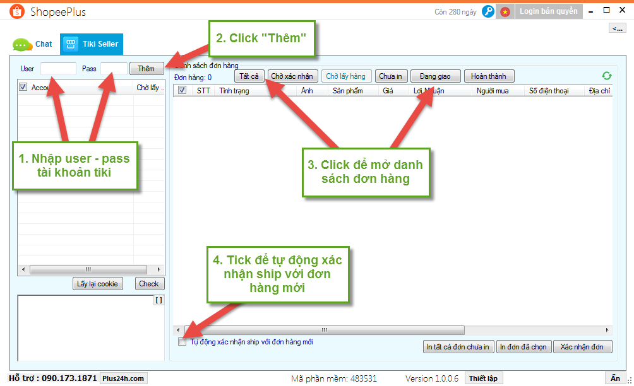Click the bracket expand log icon
Viewport: 634px width, 386px height.
pyautogui.click(x=159, y=300)
